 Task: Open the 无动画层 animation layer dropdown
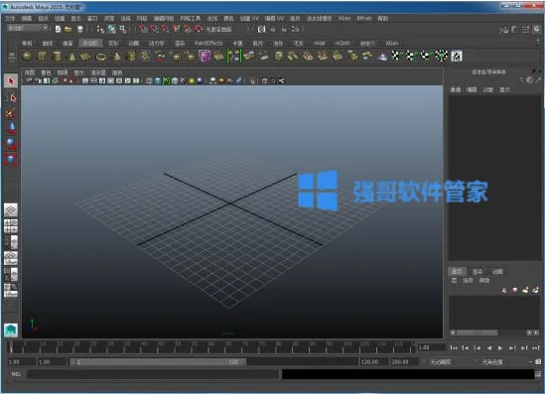[441, 362]
